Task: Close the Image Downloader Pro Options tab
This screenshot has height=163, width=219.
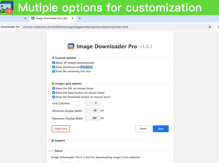Action: 72,18
